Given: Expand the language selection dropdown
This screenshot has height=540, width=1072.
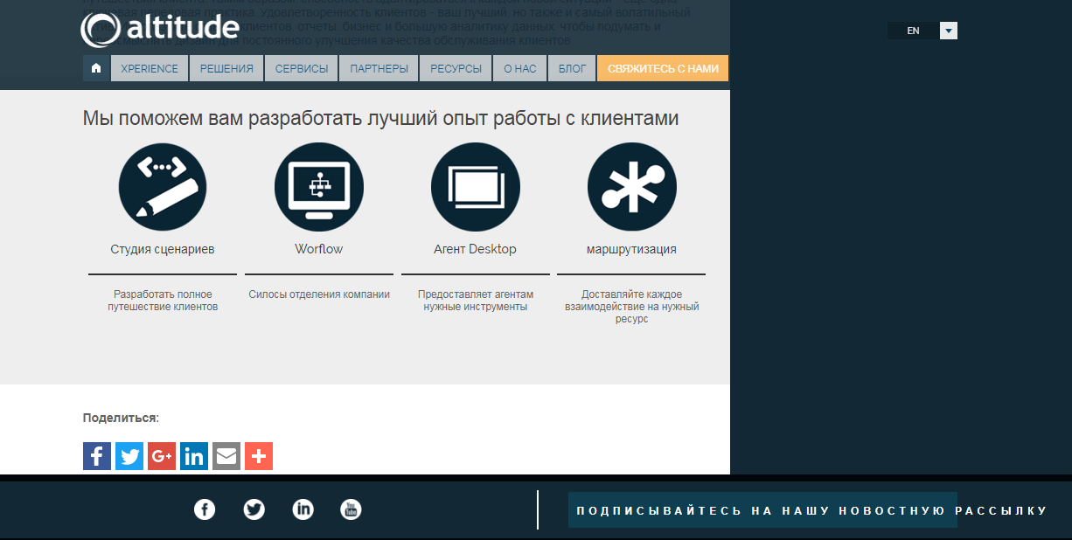Looking at the screenshot, I should point(948,30).
